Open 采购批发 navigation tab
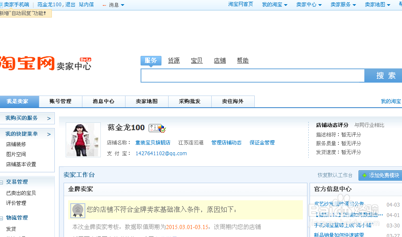The image size is (402, 237). coord(190,101)
